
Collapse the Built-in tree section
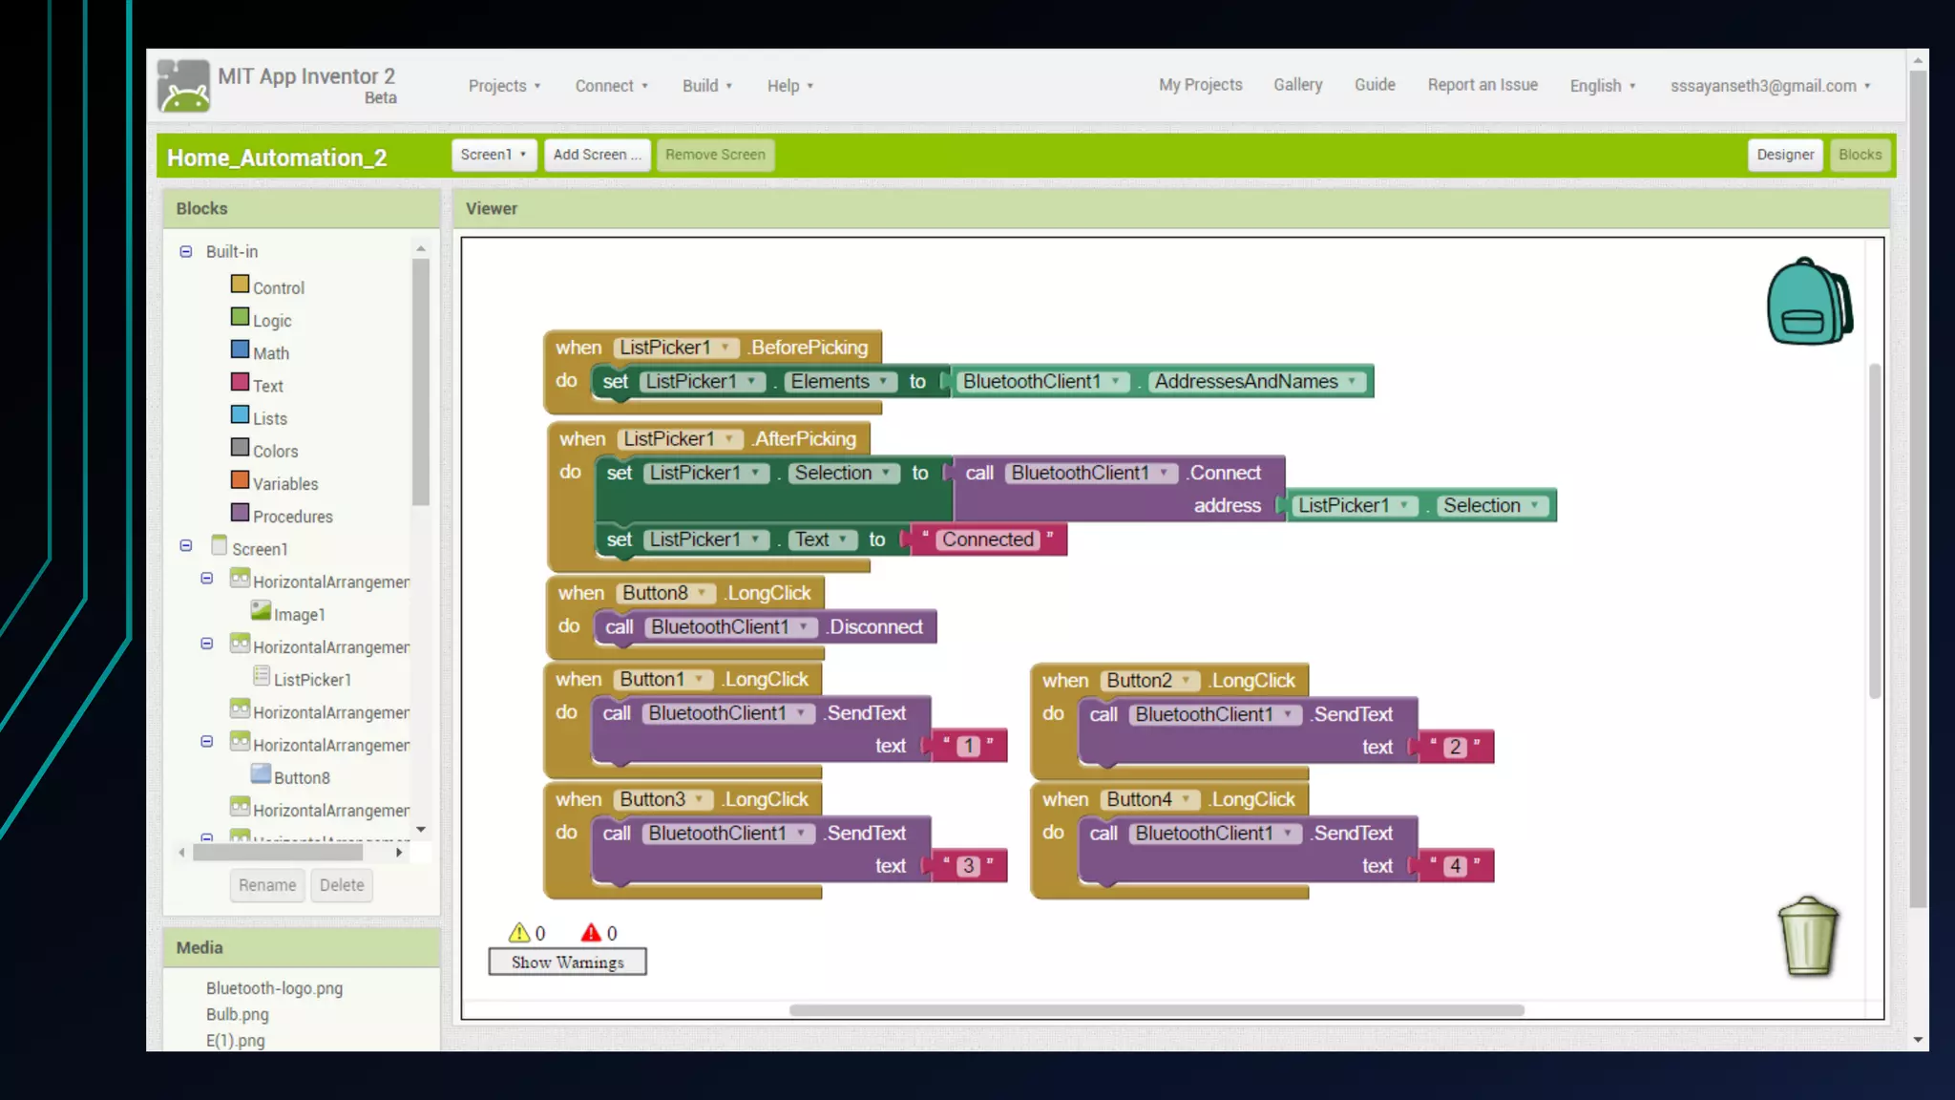tap(186, 252)
